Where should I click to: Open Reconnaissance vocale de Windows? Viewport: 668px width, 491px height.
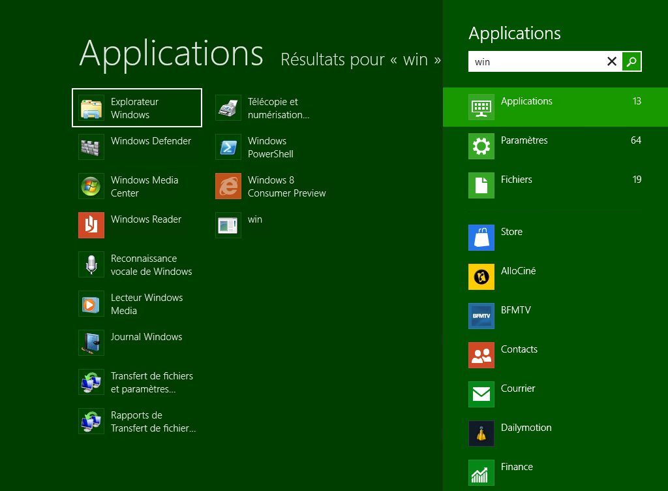137,264
